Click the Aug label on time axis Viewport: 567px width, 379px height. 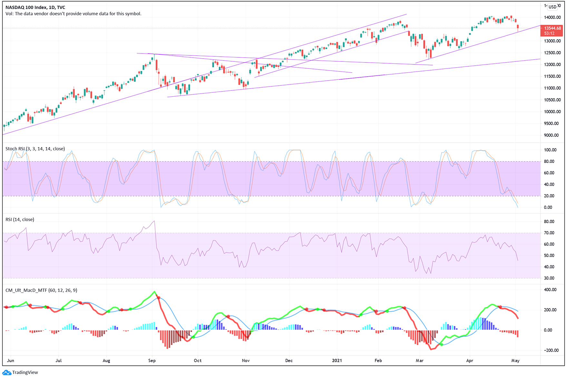pyautogui.click(x=106, y=361)
